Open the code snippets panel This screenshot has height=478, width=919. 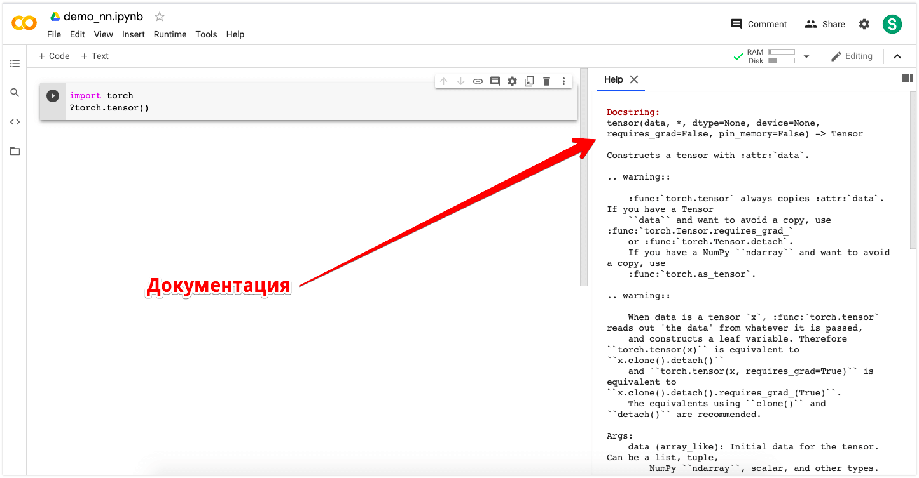click(15, 121)
